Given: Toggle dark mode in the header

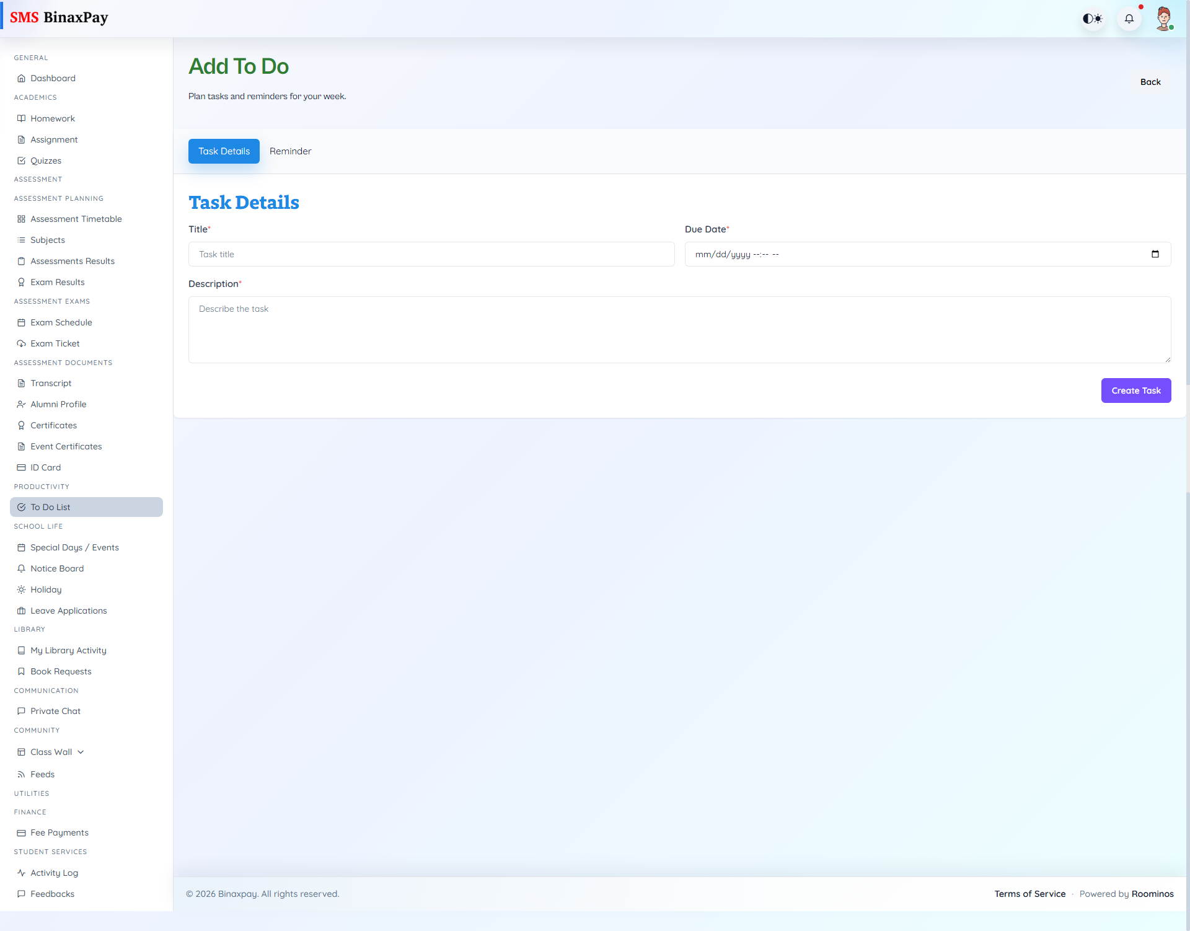Looking at the screenshot, I should pyautogui.click(x=1093, y=18).
